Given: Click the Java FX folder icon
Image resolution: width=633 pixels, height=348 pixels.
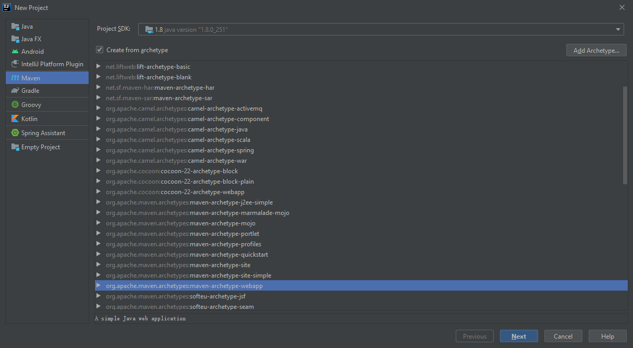Looking at the screenshot, I should click(x=15, y=39).
